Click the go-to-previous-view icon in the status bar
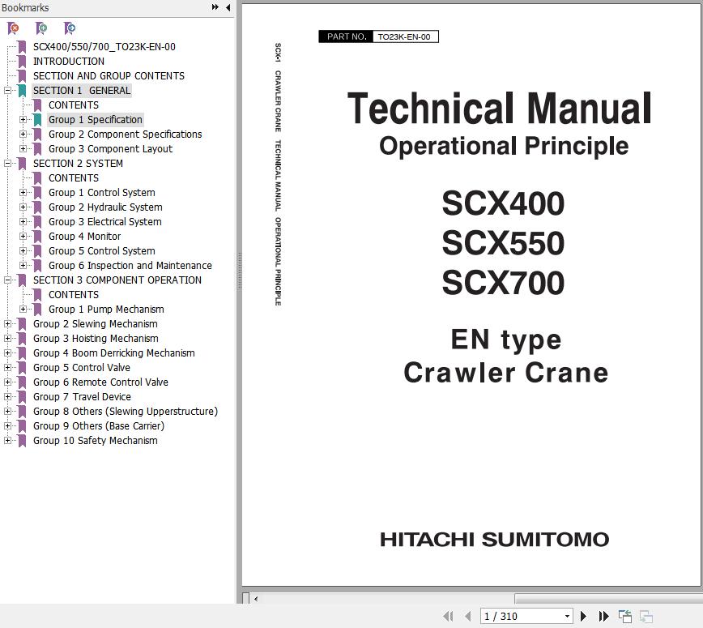Image resolution: width=703 pixels, height=628 pixels. click(625, 617)
